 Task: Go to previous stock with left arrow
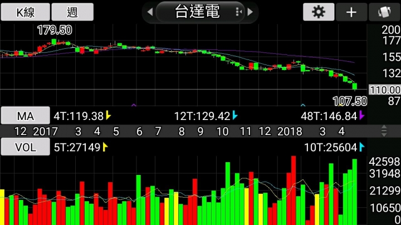point(150,12)
